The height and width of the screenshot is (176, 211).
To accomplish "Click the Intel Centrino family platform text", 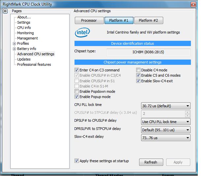I will pos(143,32).
